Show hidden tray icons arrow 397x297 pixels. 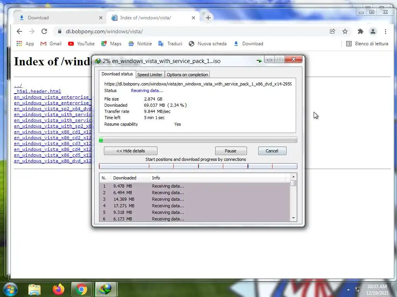coord(349,290)
